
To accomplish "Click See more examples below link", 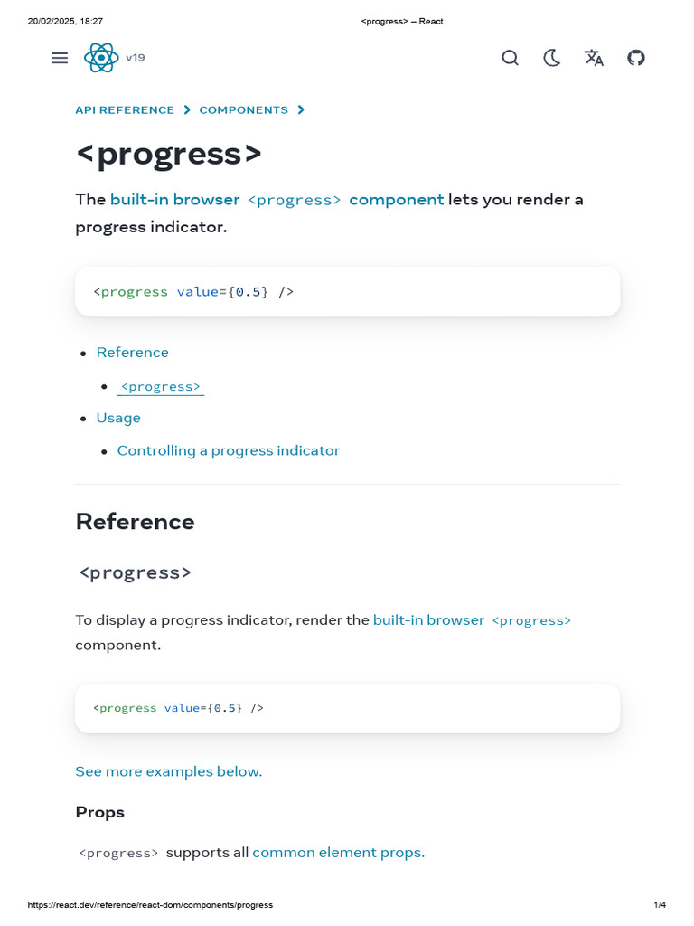I will click(x=169, y=771).
